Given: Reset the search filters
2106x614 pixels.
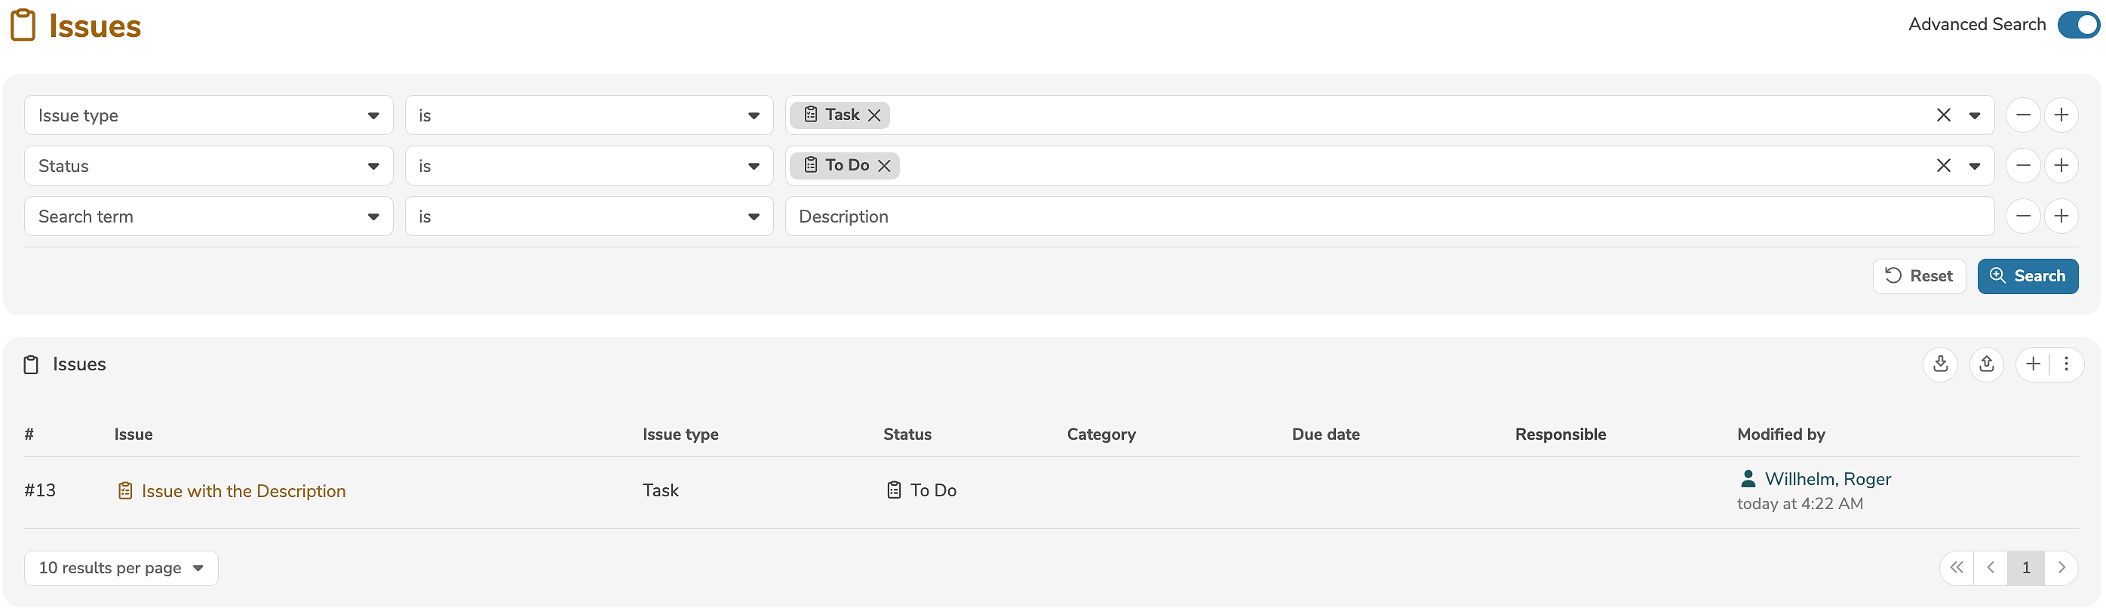Looking at the screenshot, I should pos(1918,276).
